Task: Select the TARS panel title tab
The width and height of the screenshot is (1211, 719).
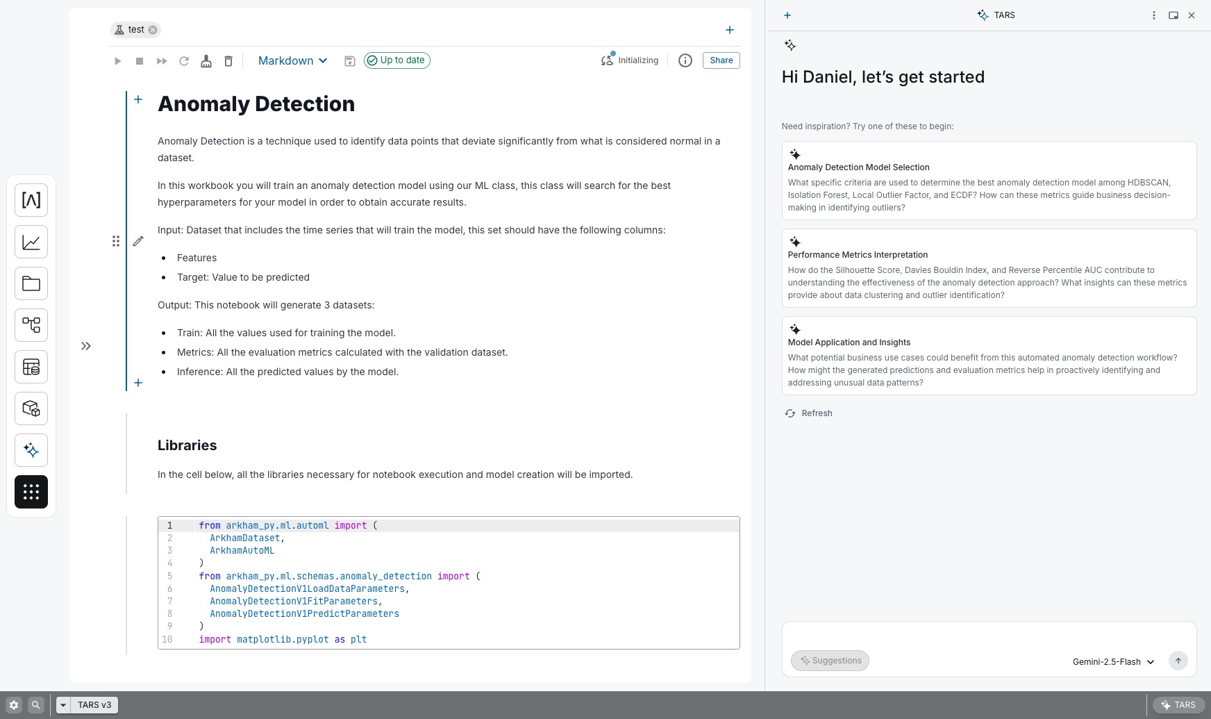Action: pyautogui.click(x=996, y=15)
